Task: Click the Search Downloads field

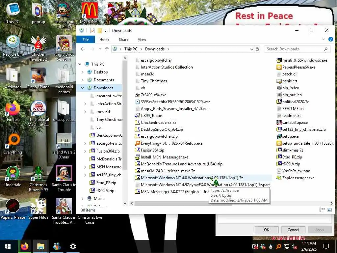Action: point(297,49)
